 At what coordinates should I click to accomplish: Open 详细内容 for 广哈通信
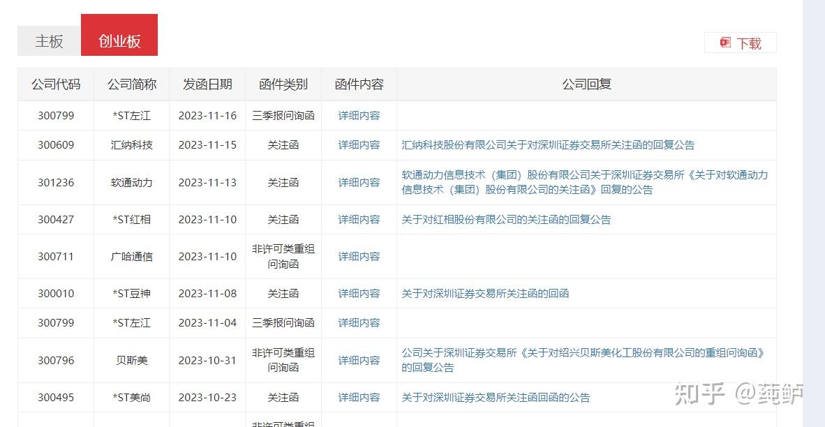click(359, 257)
